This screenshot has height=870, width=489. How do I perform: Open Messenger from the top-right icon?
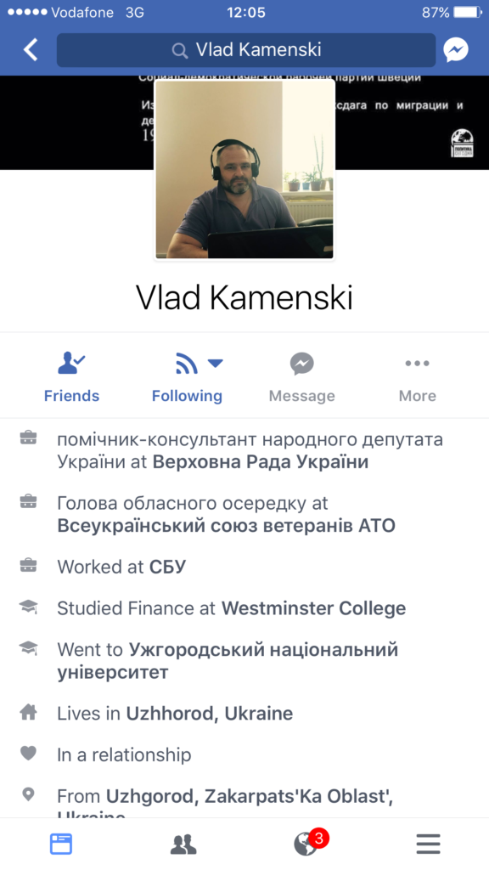click(x=456, y=50)
